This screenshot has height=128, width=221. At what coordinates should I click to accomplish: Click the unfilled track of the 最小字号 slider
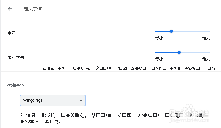pyautogui.click(x=195, y=52)
